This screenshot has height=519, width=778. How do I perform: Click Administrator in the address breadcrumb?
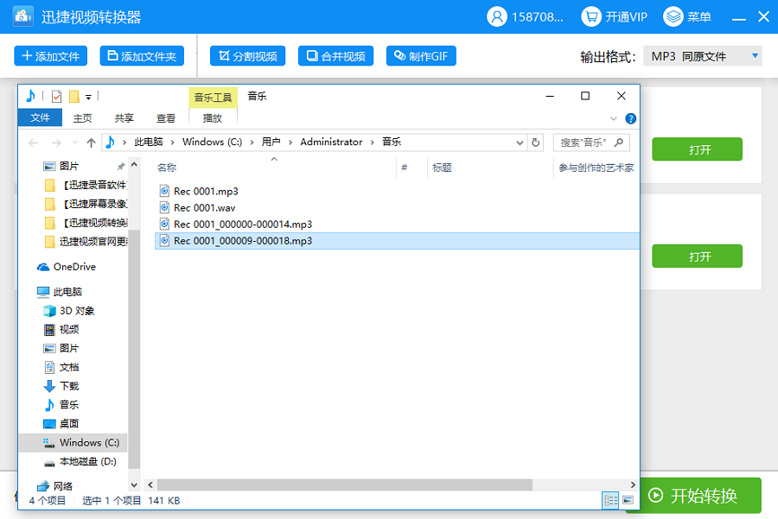coord(331,142)
